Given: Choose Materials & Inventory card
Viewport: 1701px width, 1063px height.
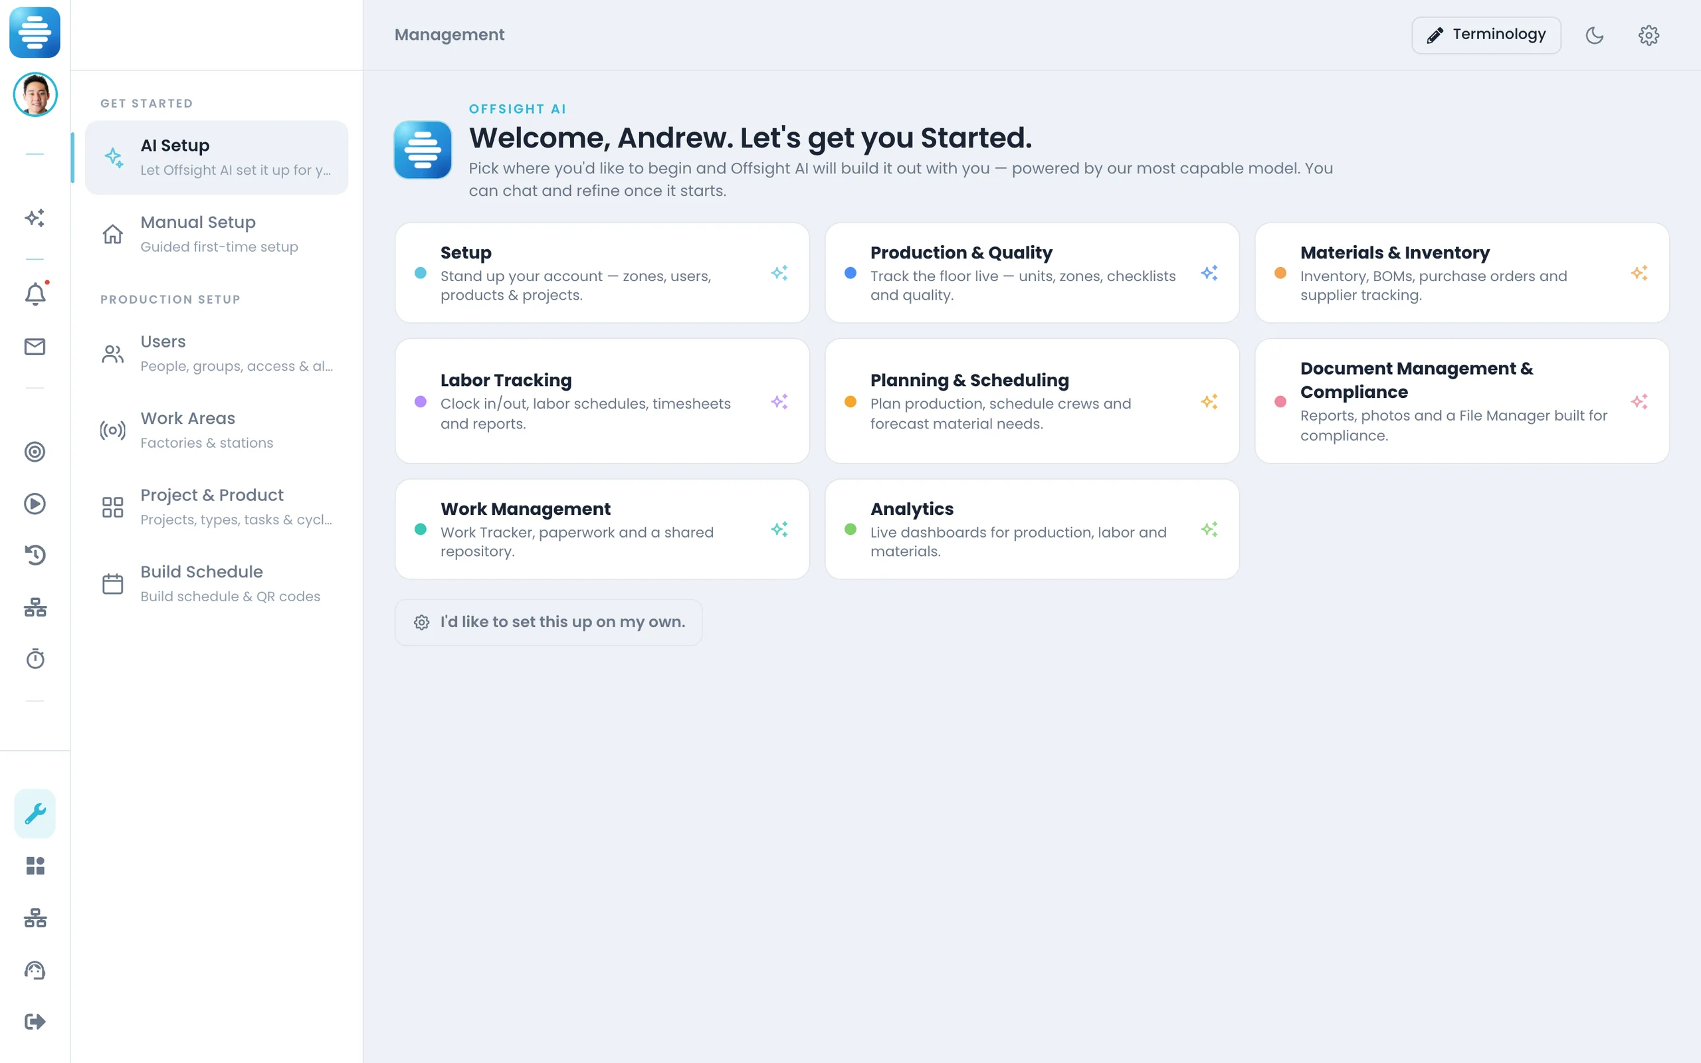Looking at the screenshot, I should (1462, 273).
